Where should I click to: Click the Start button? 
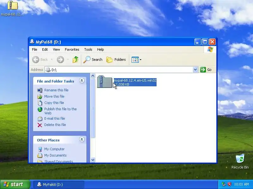[15, 184]
